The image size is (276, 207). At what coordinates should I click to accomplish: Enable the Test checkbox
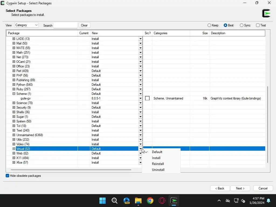click(x=258, y=25)
